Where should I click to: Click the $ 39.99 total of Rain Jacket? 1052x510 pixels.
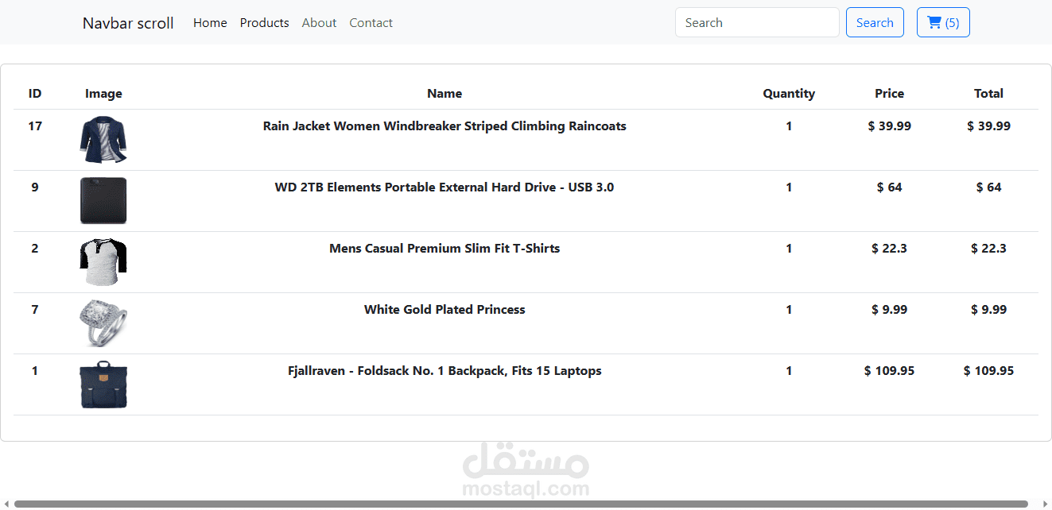click(988, 126)
